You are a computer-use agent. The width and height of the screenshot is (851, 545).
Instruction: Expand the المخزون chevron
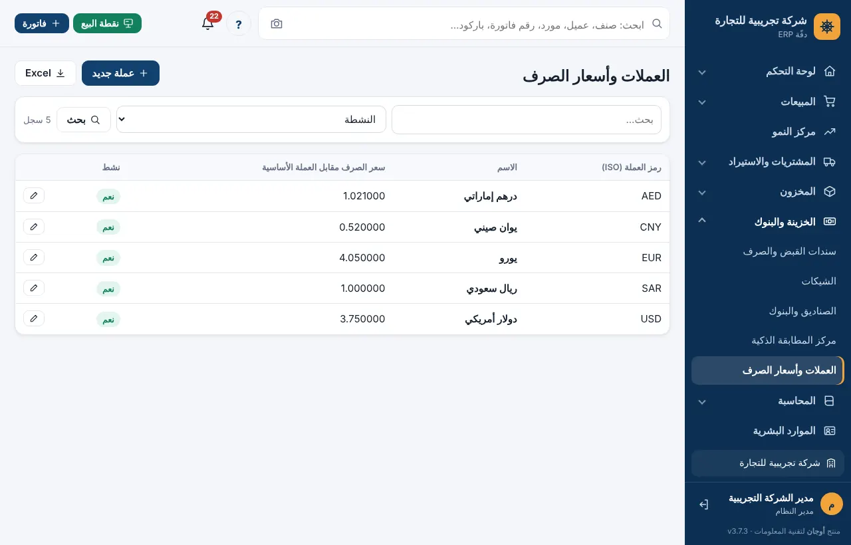click(x=702, y=192)
